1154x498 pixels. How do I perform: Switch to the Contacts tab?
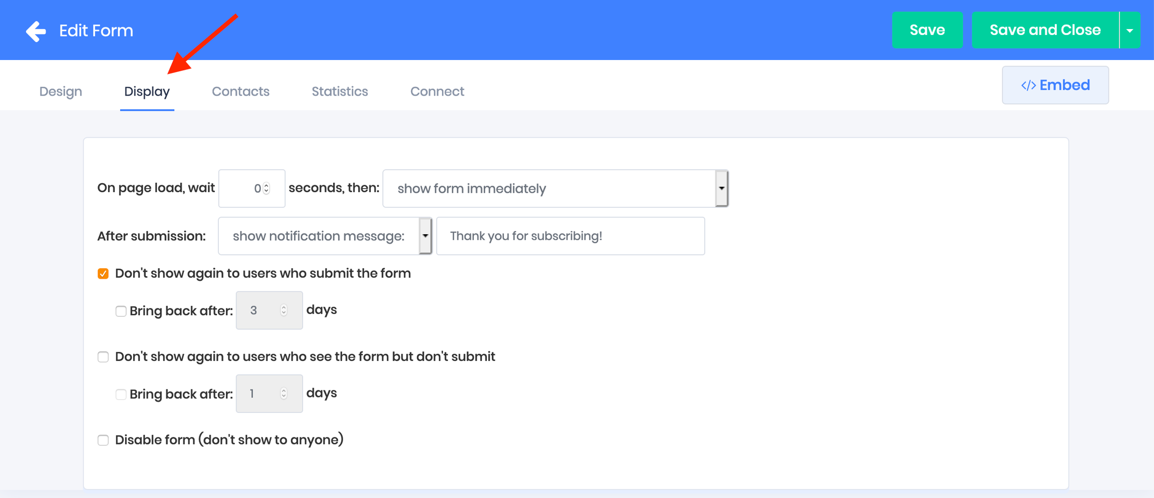click(x=240, y=92)
